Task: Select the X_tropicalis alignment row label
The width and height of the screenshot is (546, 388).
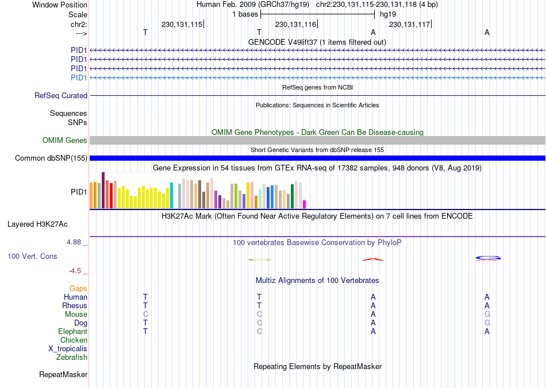Action: pos(68,349)
